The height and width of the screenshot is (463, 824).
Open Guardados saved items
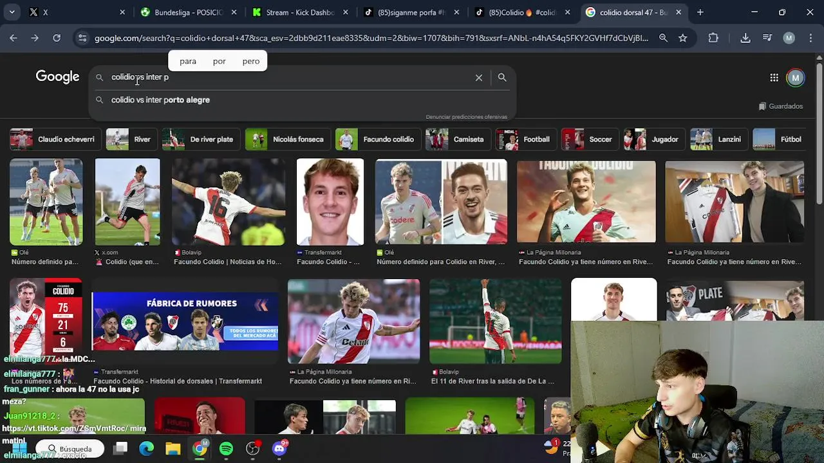[781, 106]
